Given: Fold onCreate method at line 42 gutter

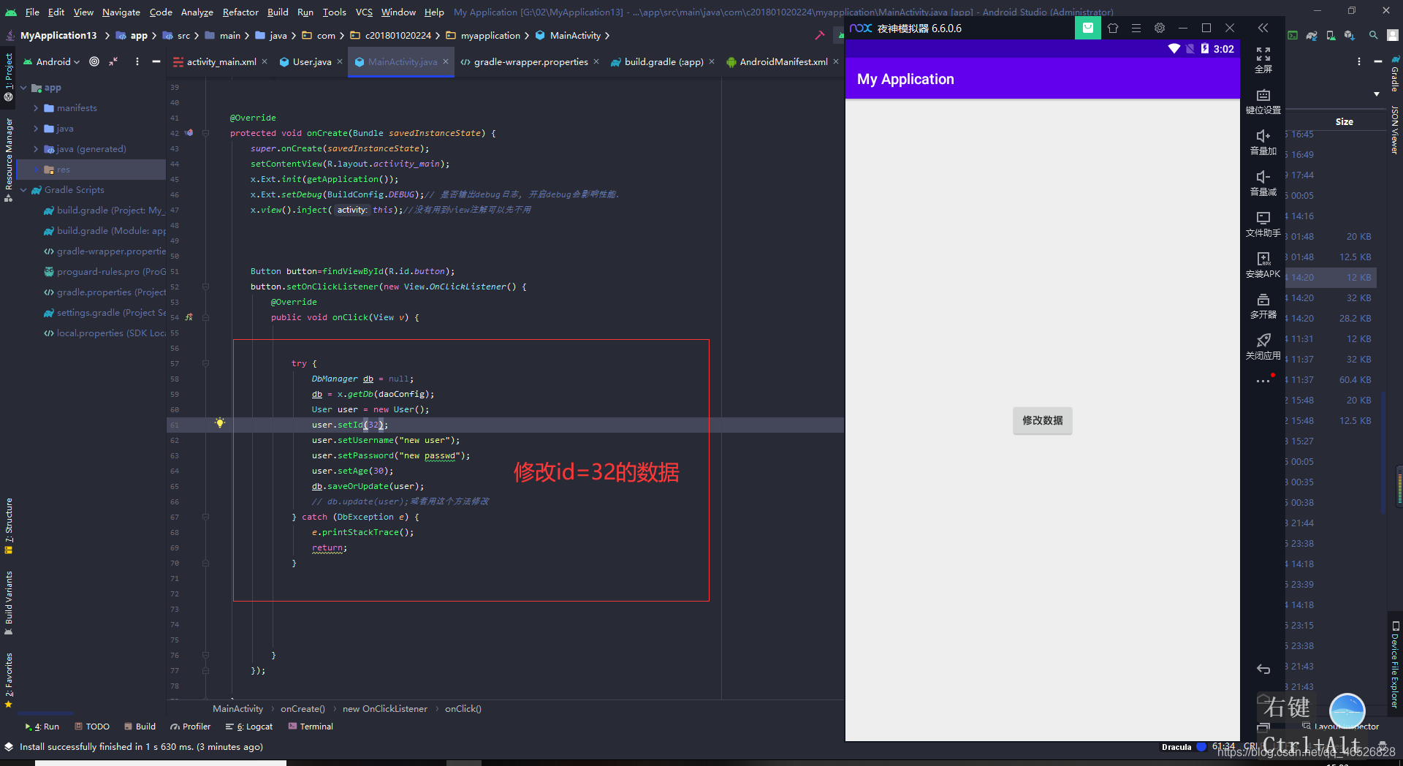Looking at the screenshot, I should click(205, 133).
